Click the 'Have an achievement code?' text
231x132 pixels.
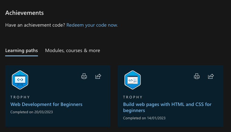coord(35,25)
